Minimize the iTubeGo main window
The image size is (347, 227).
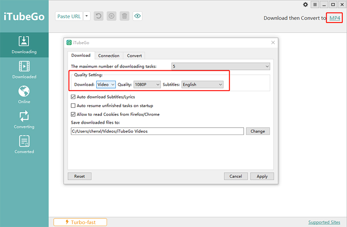(x=324, y=5)
